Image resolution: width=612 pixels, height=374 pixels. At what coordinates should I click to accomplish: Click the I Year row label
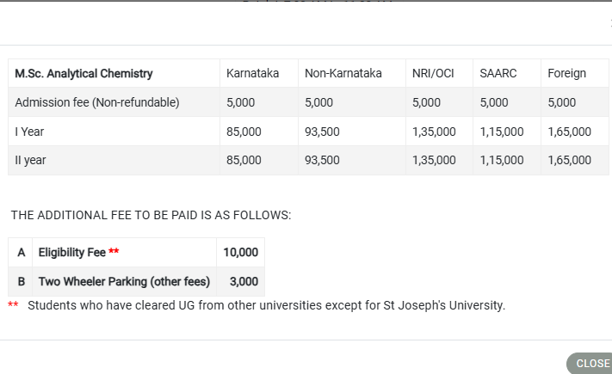[x=31, y=132]
